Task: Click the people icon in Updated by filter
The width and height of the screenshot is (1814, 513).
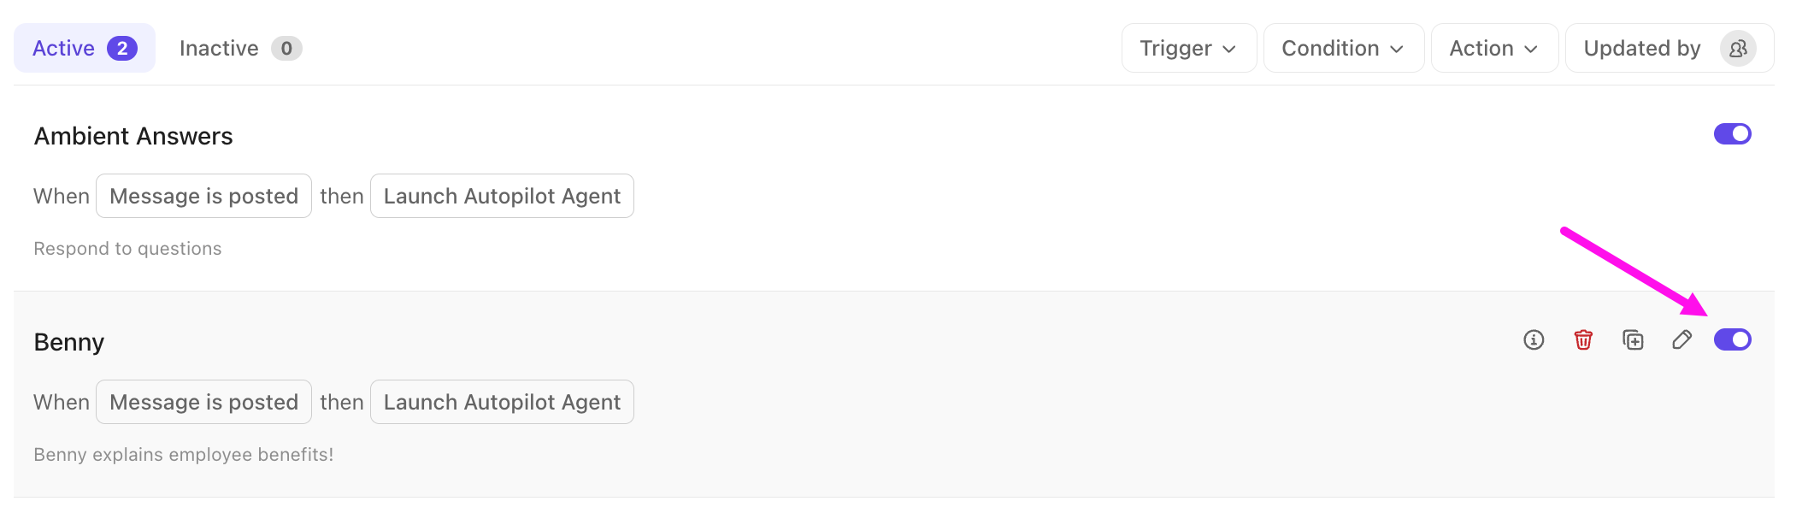Action: [x=1738, y=49]
